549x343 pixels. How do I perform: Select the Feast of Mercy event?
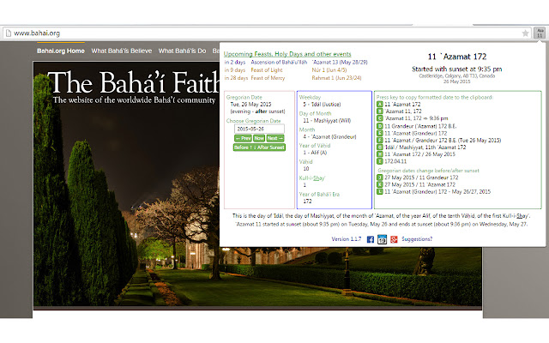pyautogui.click(x=268, y=78)
